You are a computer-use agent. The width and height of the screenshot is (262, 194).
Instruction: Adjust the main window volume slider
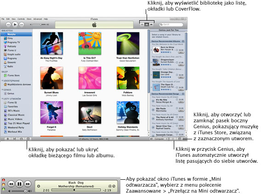click(40, 24)
